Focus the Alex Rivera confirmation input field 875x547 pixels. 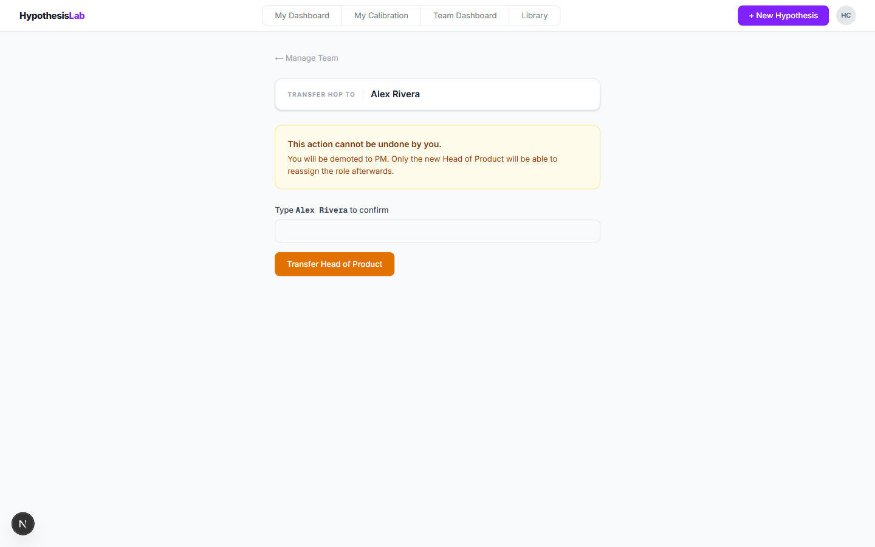(x=437, y=231)
